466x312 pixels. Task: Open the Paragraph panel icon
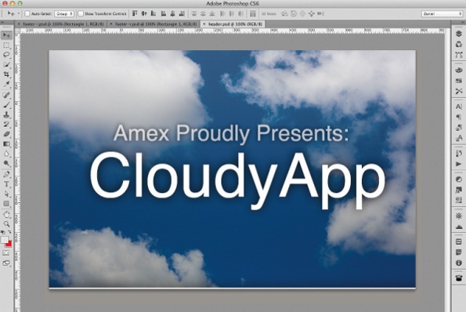(459, 117)
